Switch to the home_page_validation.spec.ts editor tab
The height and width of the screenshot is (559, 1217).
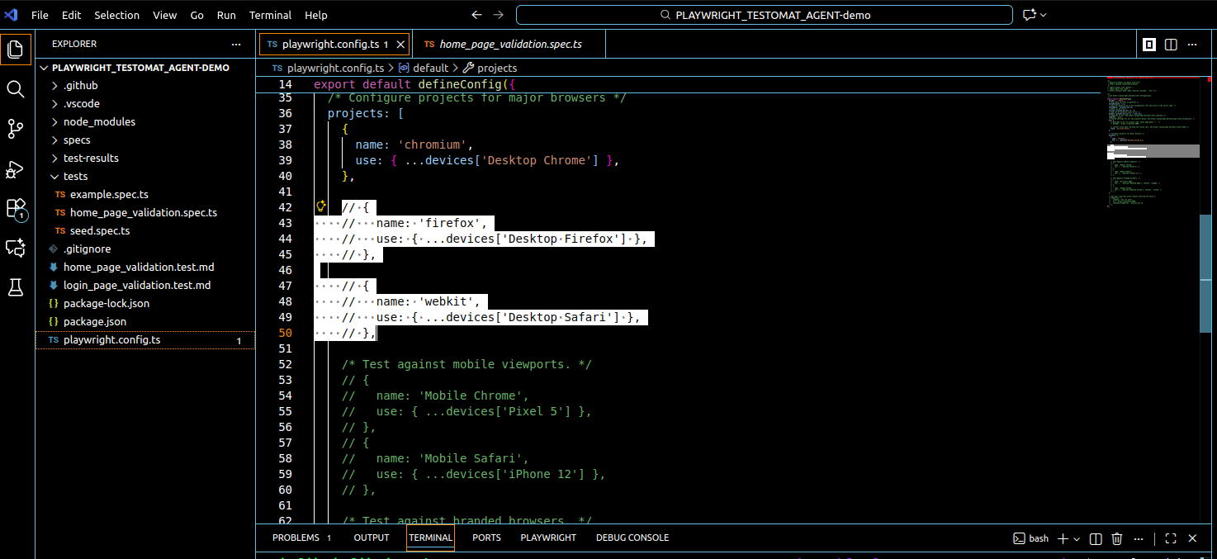tap(509, 45)
